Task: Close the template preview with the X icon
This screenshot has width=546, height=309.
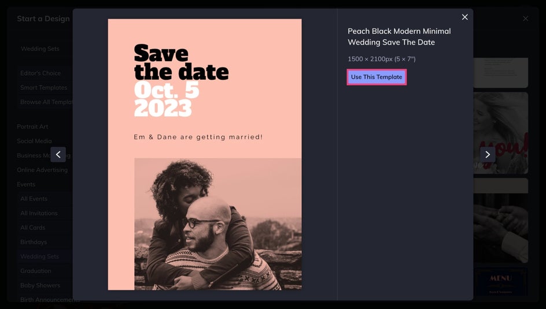Action: tap(464, 17)
